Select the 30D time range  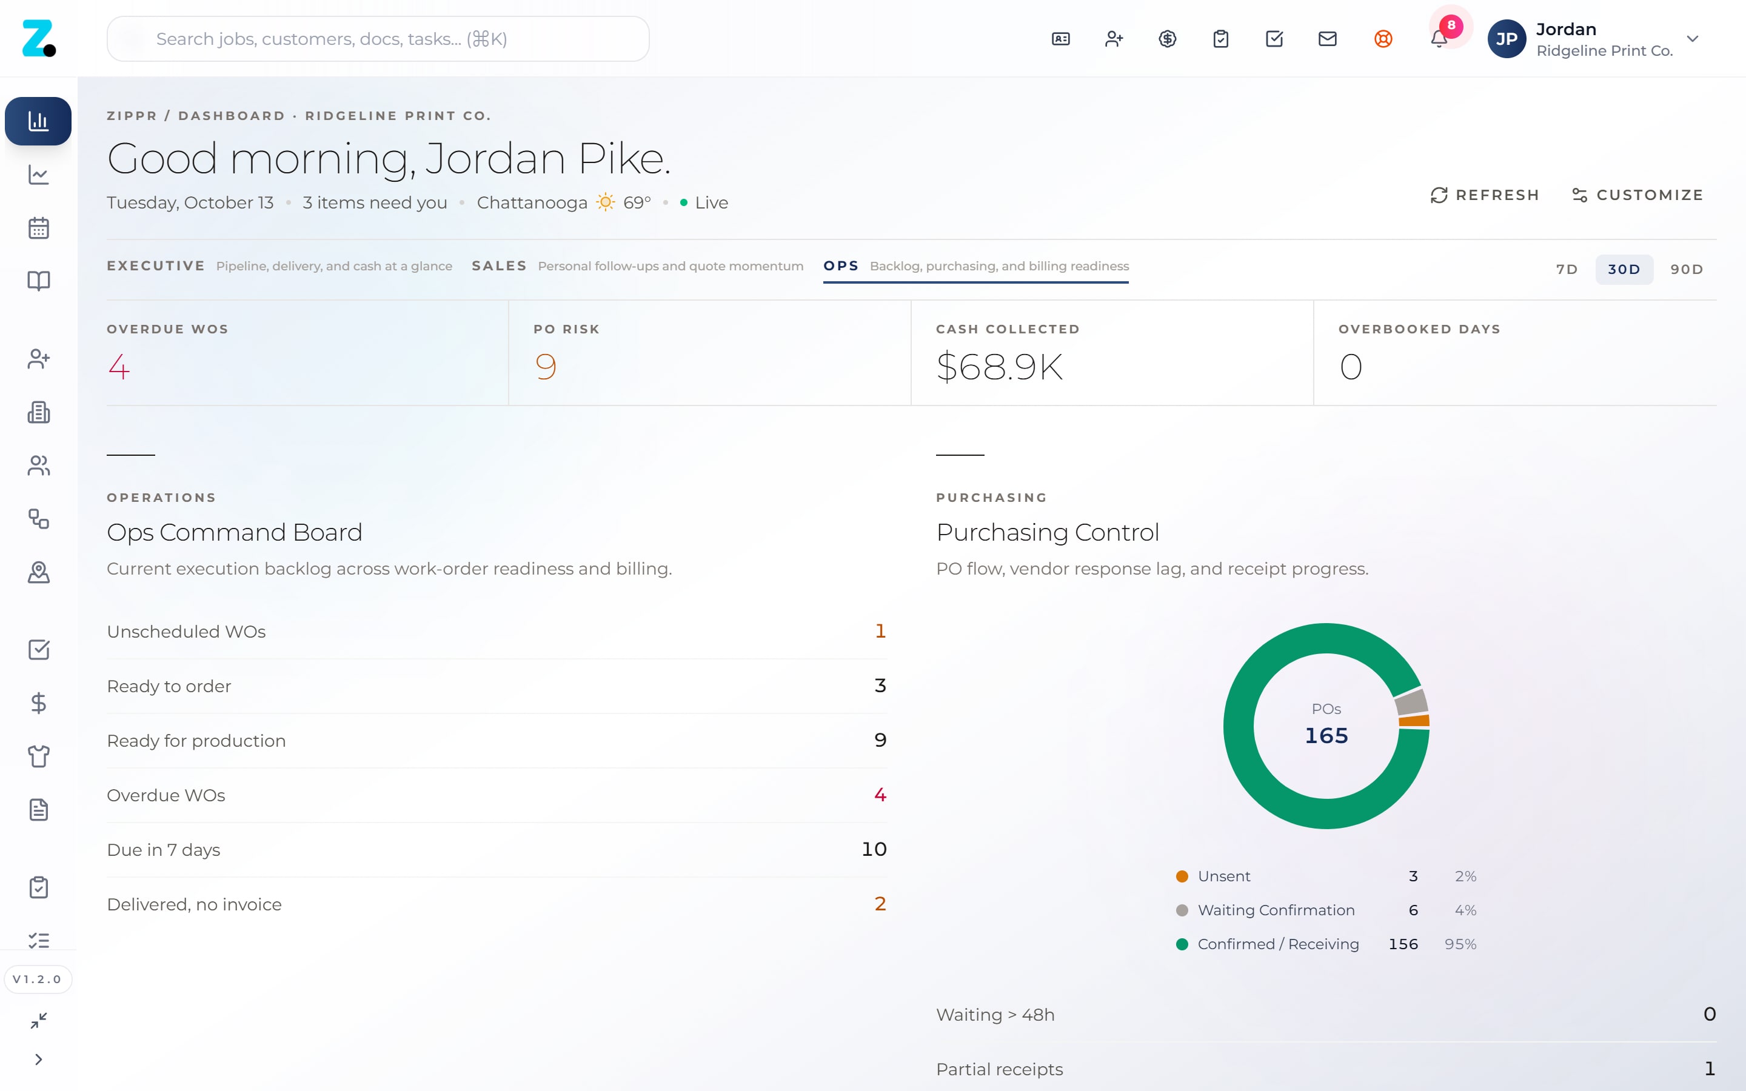1624,269
